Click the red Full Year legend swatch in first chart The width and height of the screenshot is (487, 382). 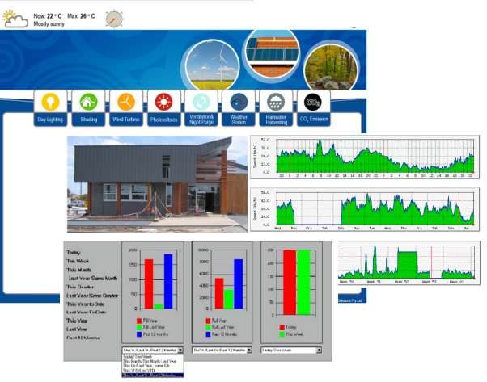pyautogui.click(x=139, y=321)
